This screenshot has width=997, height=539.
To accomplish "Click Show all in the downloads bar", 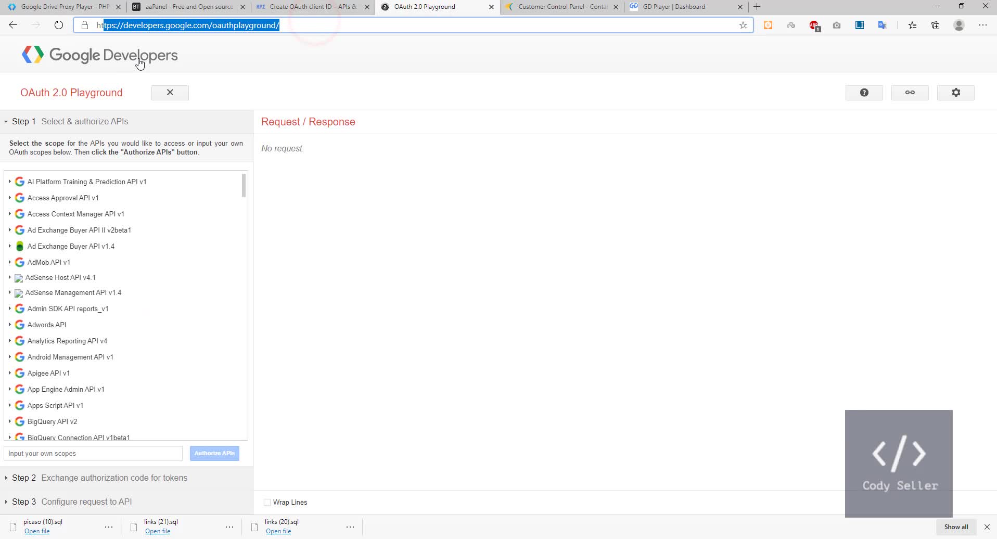I will [956, 527].
